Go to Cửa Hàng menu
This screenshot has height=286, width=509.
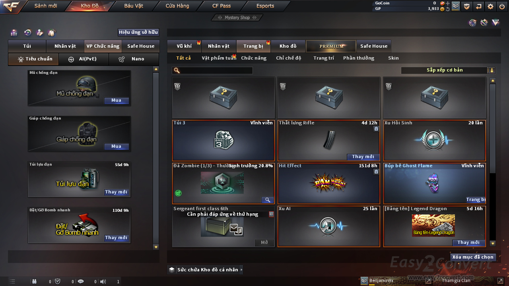pyautogui.click(x=177, y=6)
